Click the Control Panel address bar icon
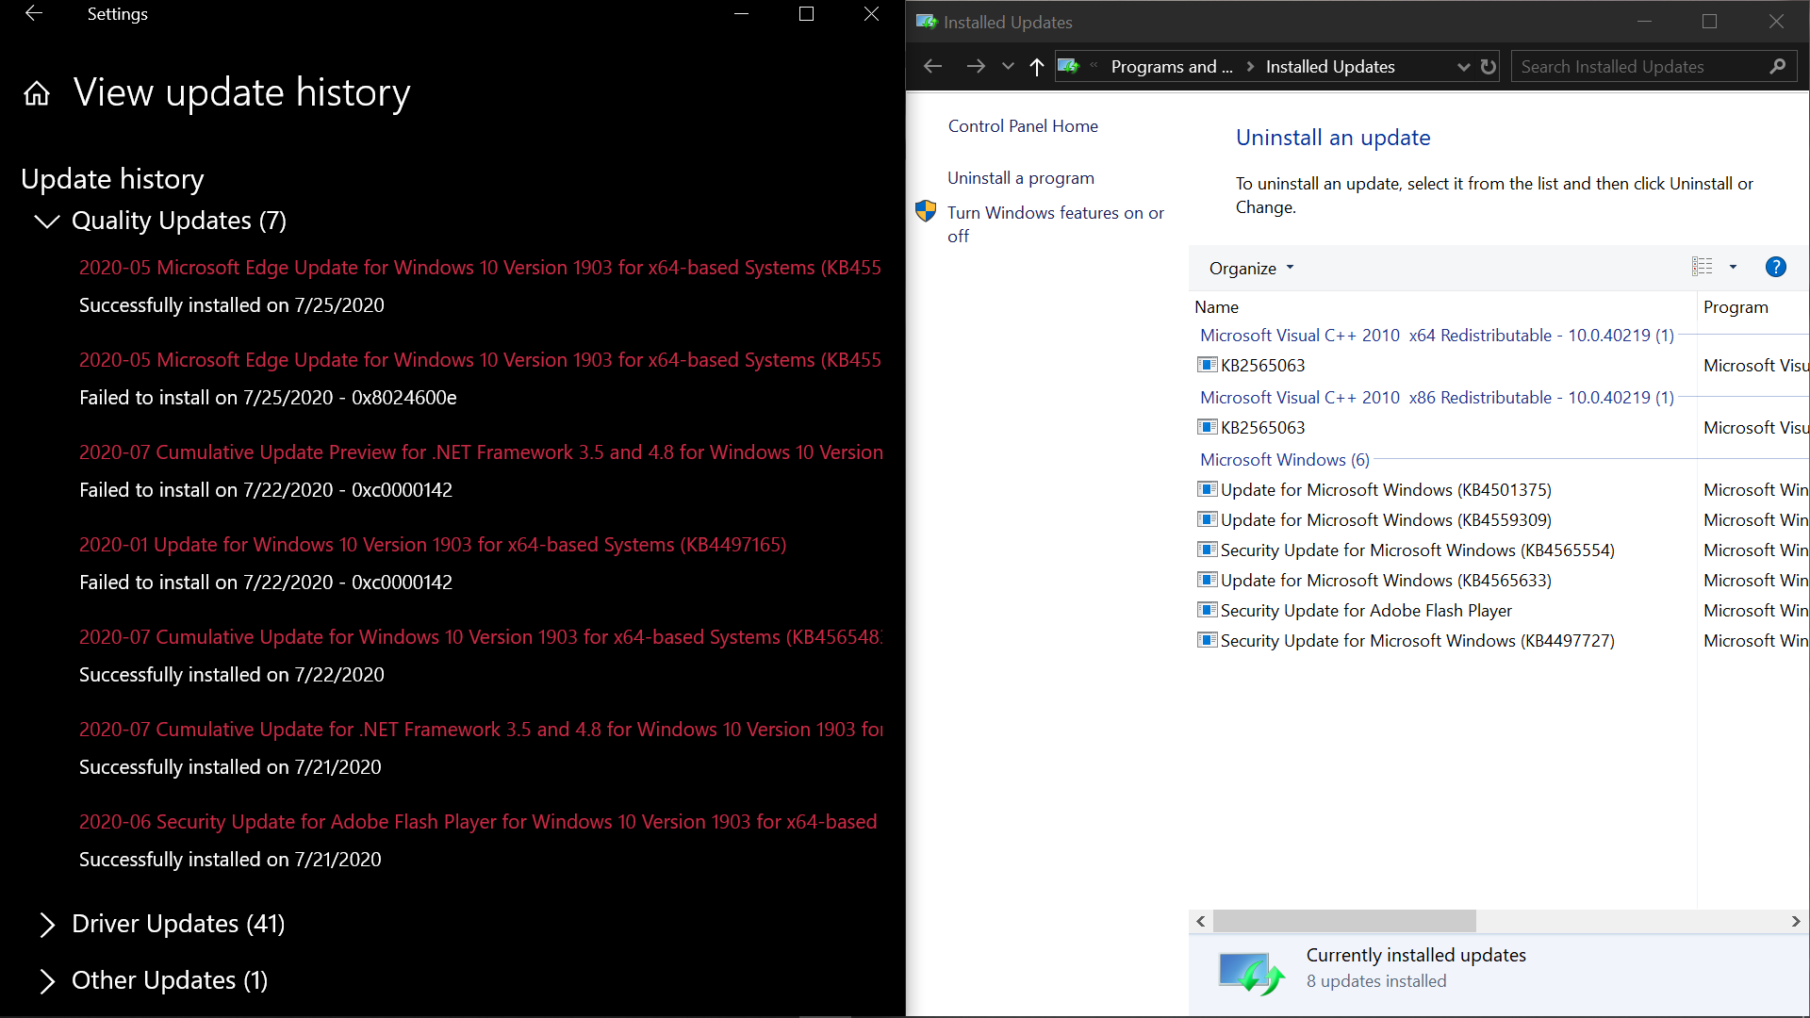The image size is (1810, 1018). point(1068,66)
